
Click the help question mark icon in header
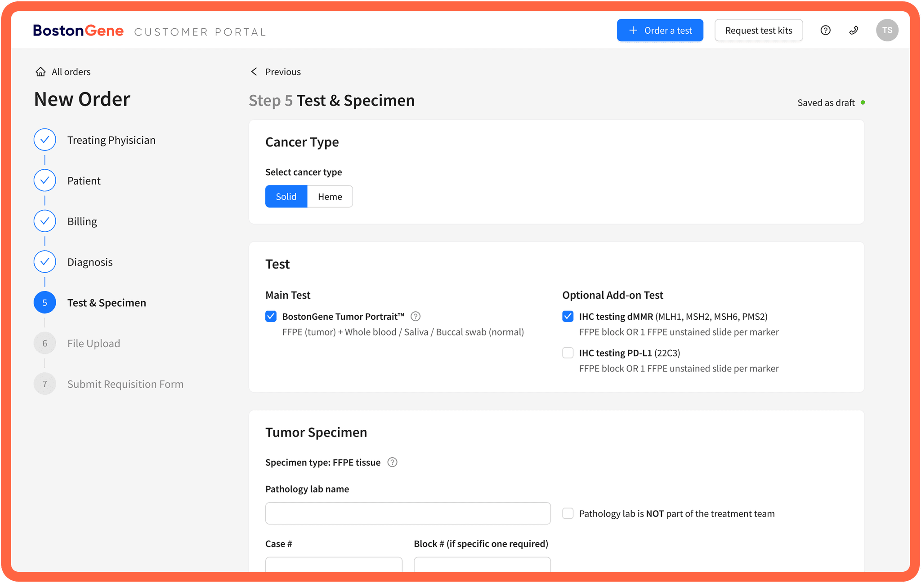coord(825,30)
